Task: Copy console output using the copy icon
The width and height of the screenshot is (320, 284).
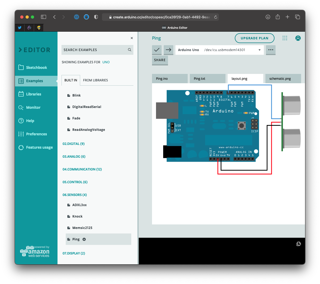Action: coord(298,244)
